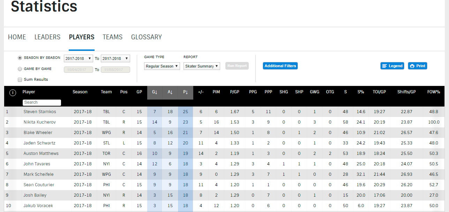Select the Players tab

pyautogui.click(x=82, y=37)
